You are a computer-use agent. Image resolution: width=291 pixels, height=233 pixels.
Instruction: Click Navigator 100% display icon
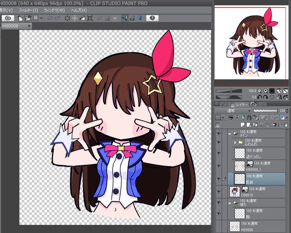pyautogui.click(x=272, y=91)
